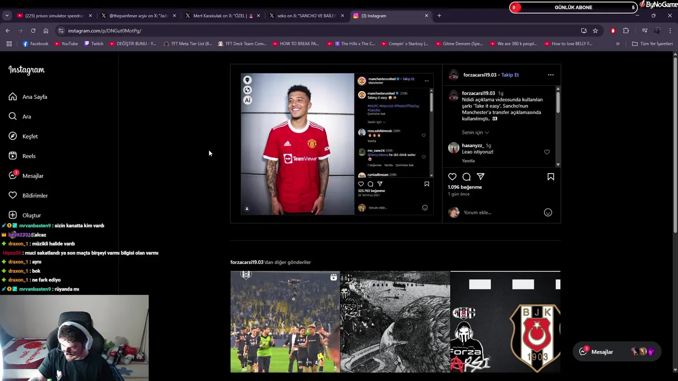Reload the page

(x=33, y=31)
